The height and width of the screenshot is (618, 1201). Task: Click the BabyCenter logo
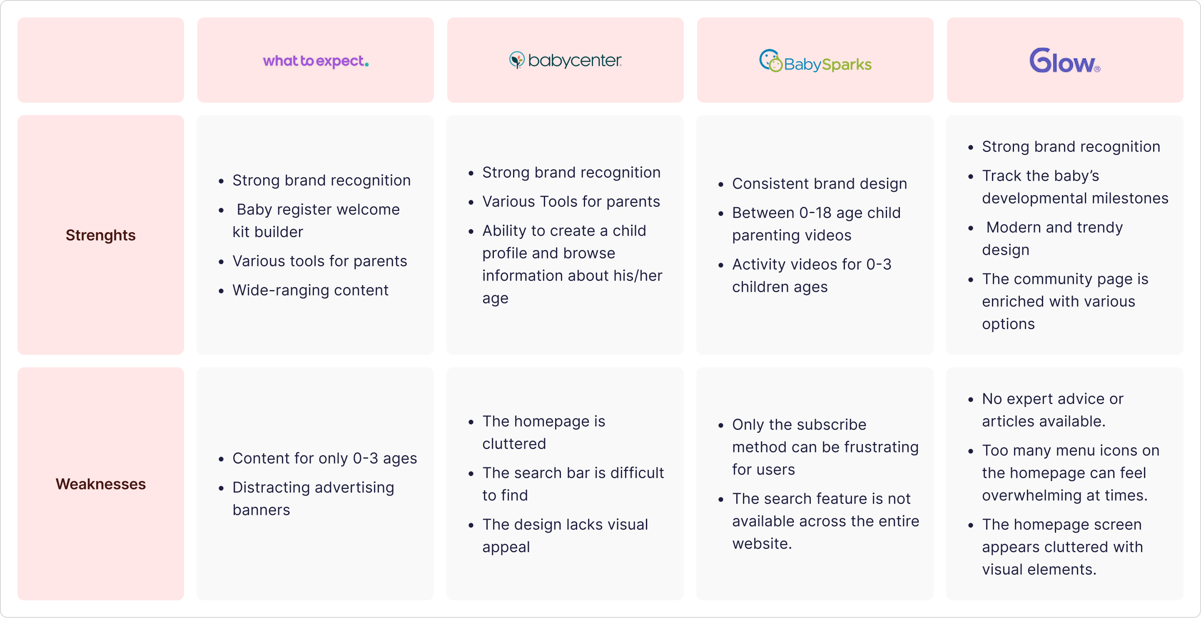(565, 60)
